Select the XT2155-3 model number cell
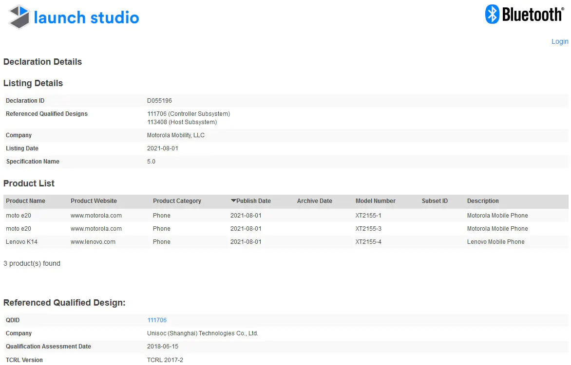The height and width of the screenshot is (365, 571). [368, 229]
